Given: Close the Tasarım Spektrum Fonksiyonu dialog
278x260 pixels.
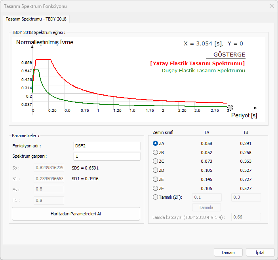Looking at the screenshot, I should [271, 6].
